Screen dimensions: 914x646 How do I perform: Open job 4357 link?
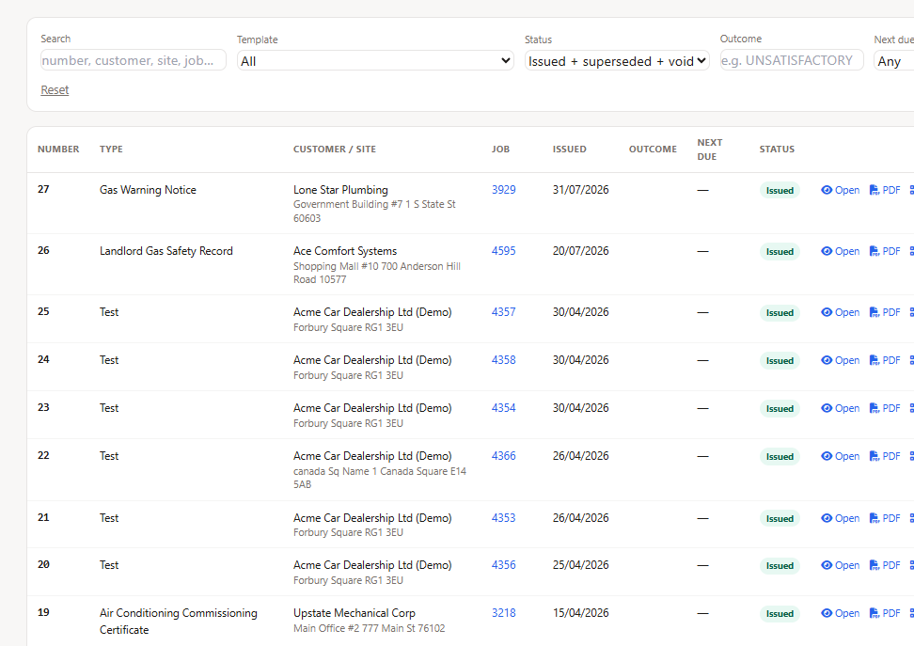[x=504, y=312]
